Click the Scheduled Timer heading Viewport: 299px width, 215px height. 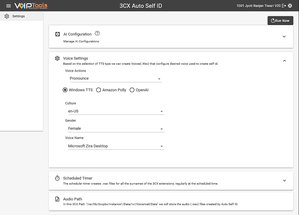(x=78, y=178)
